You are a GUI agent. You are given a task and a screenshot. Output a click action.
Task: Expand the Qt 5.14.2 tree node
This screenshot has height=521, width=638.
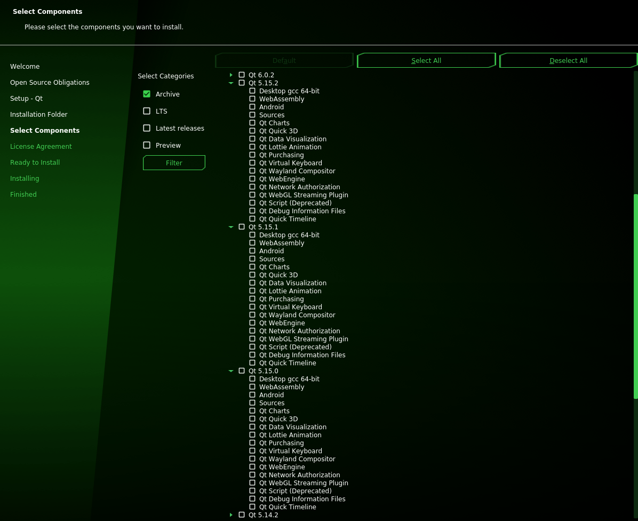[231, 515]
